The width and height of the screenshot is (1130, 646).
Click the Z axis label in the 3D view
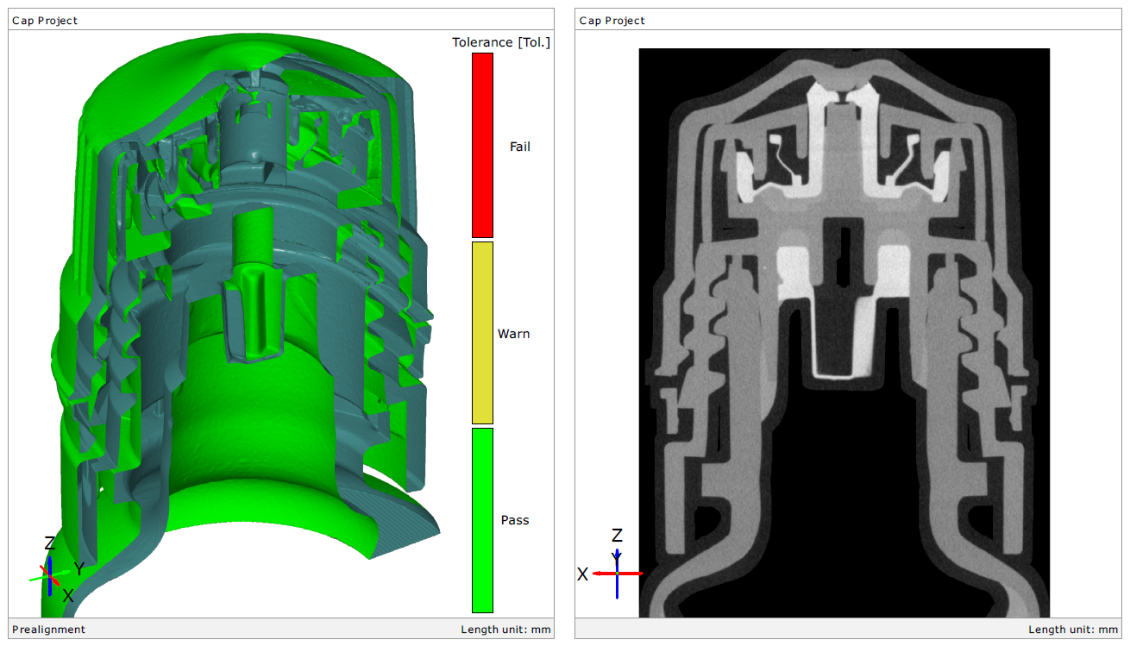tap(49, 543)
